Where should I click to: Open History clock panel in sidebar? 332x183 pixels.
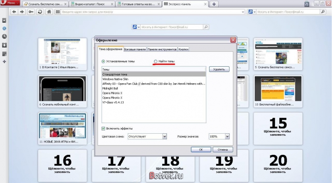tap(4, 36)
